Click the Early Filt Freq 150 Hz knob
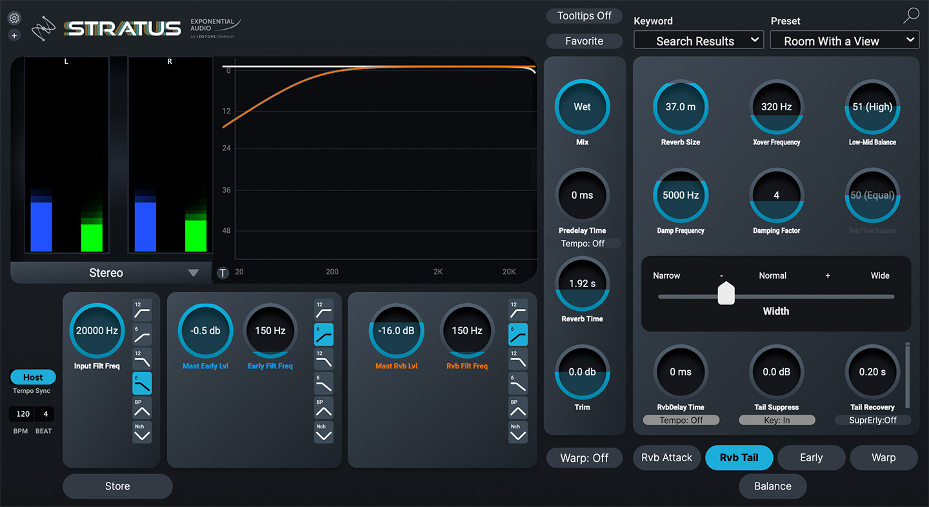 point(270,331)
